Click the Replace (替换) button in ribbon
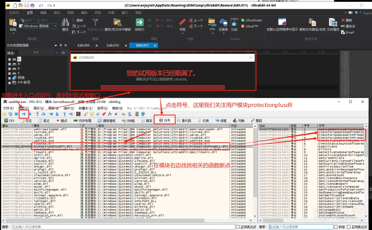The width and height of the screenshot is (372, 230). point(77,20)
